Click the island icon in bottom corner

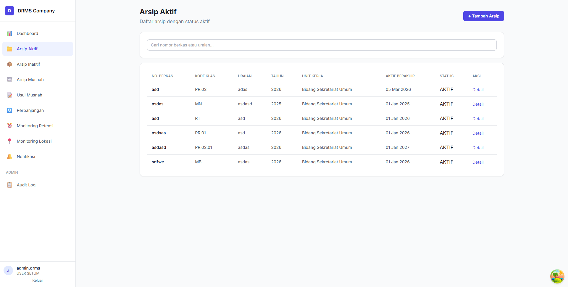557,276
